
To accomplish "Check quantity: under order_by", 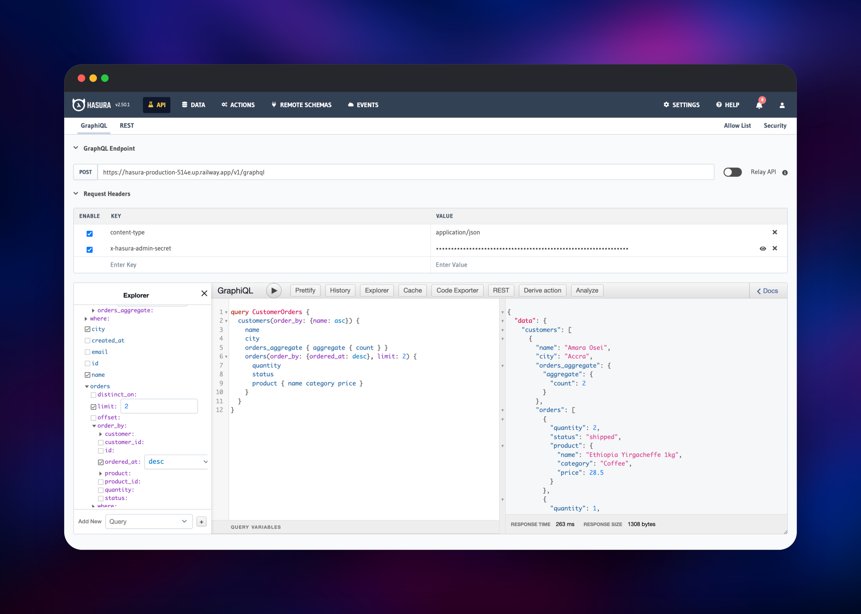I will (101, 490).
